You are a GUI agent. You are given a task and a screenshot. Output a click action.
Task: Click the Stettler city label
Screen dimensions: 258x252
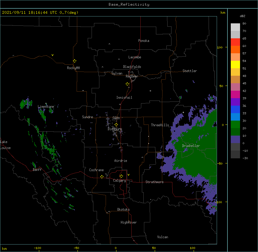190,71
